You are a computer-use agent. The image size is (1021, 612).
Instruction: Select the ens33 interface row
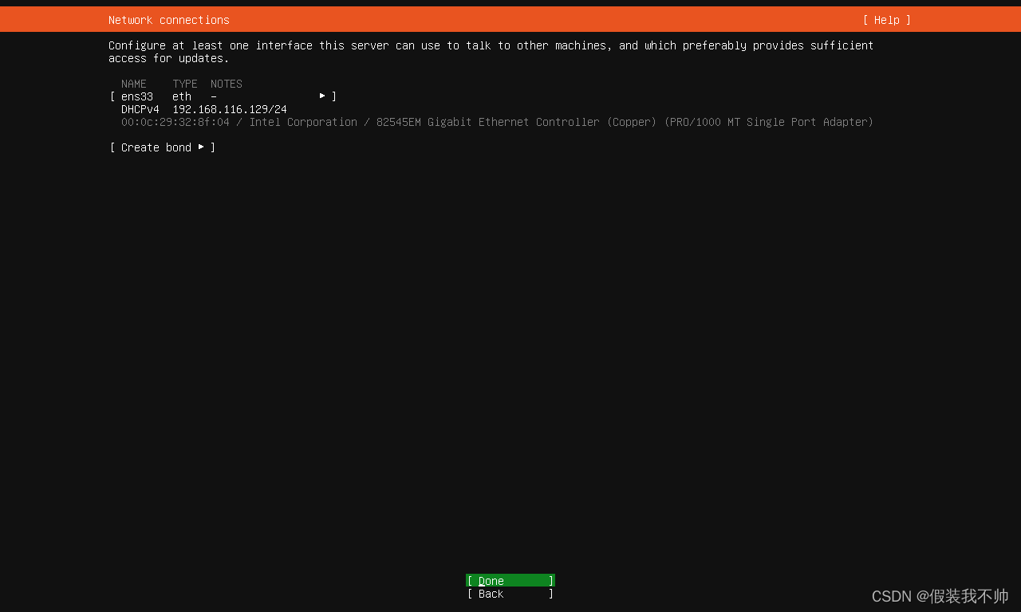223,96
